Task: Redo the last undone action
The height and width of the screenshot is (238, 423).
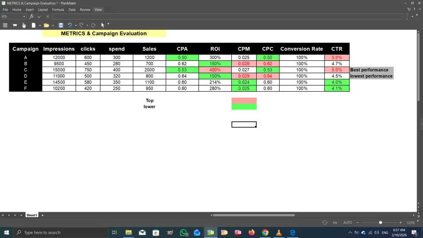Action: pyautogui.click(x=81, y=25)
